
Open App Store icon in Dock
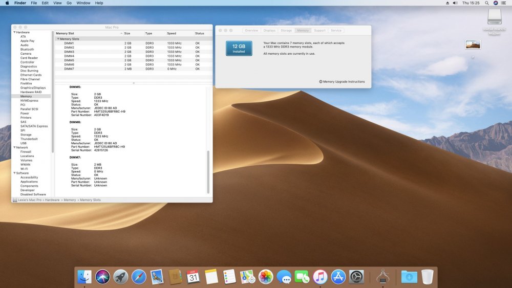click(338, 277)
